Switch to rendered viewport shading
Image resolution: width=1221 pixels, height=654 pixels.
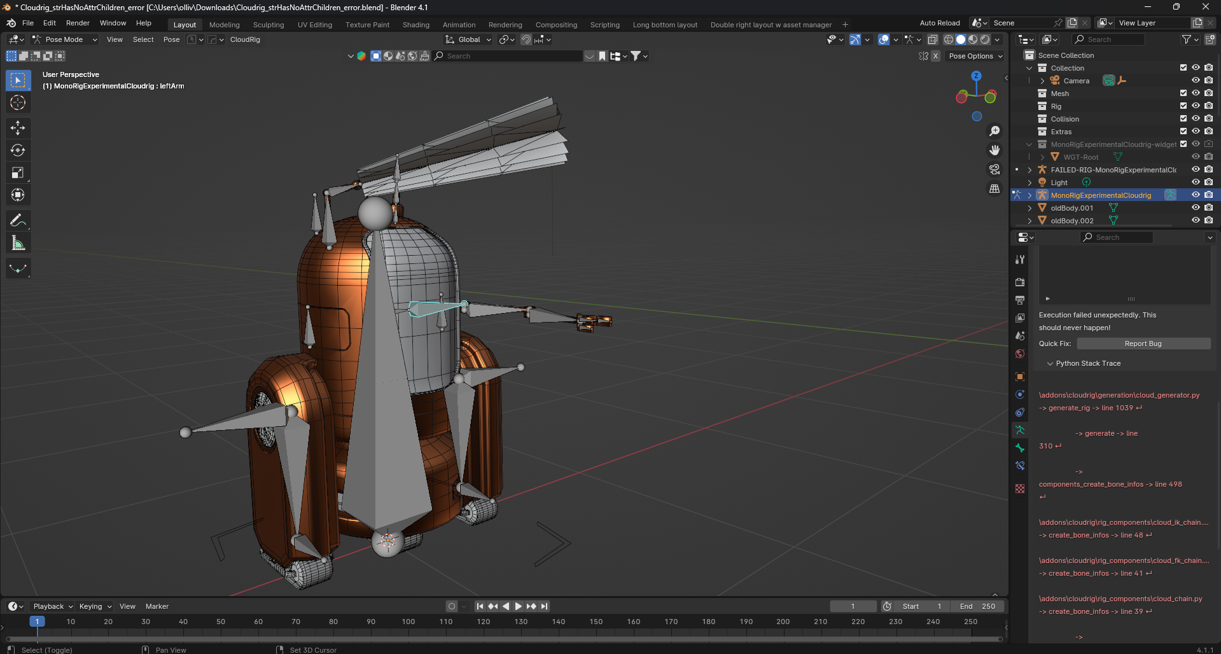985,39
